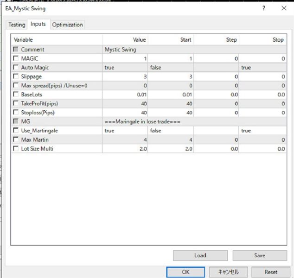Viewport: 294px width, 278px height.
Task: Click the Stop column header
Action: [x=262, y=40]
